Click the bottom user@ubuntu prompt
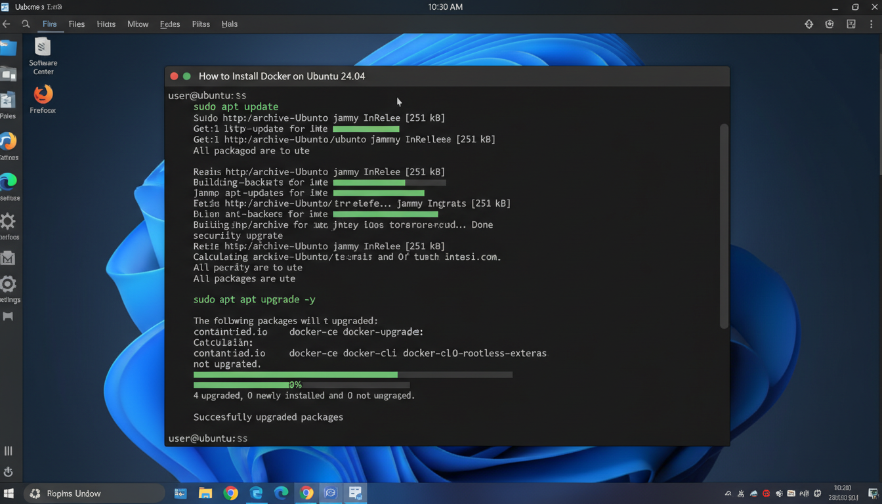The width and height of the screenshot is (882, 504). pyautogui.click(x=208, y=438)
